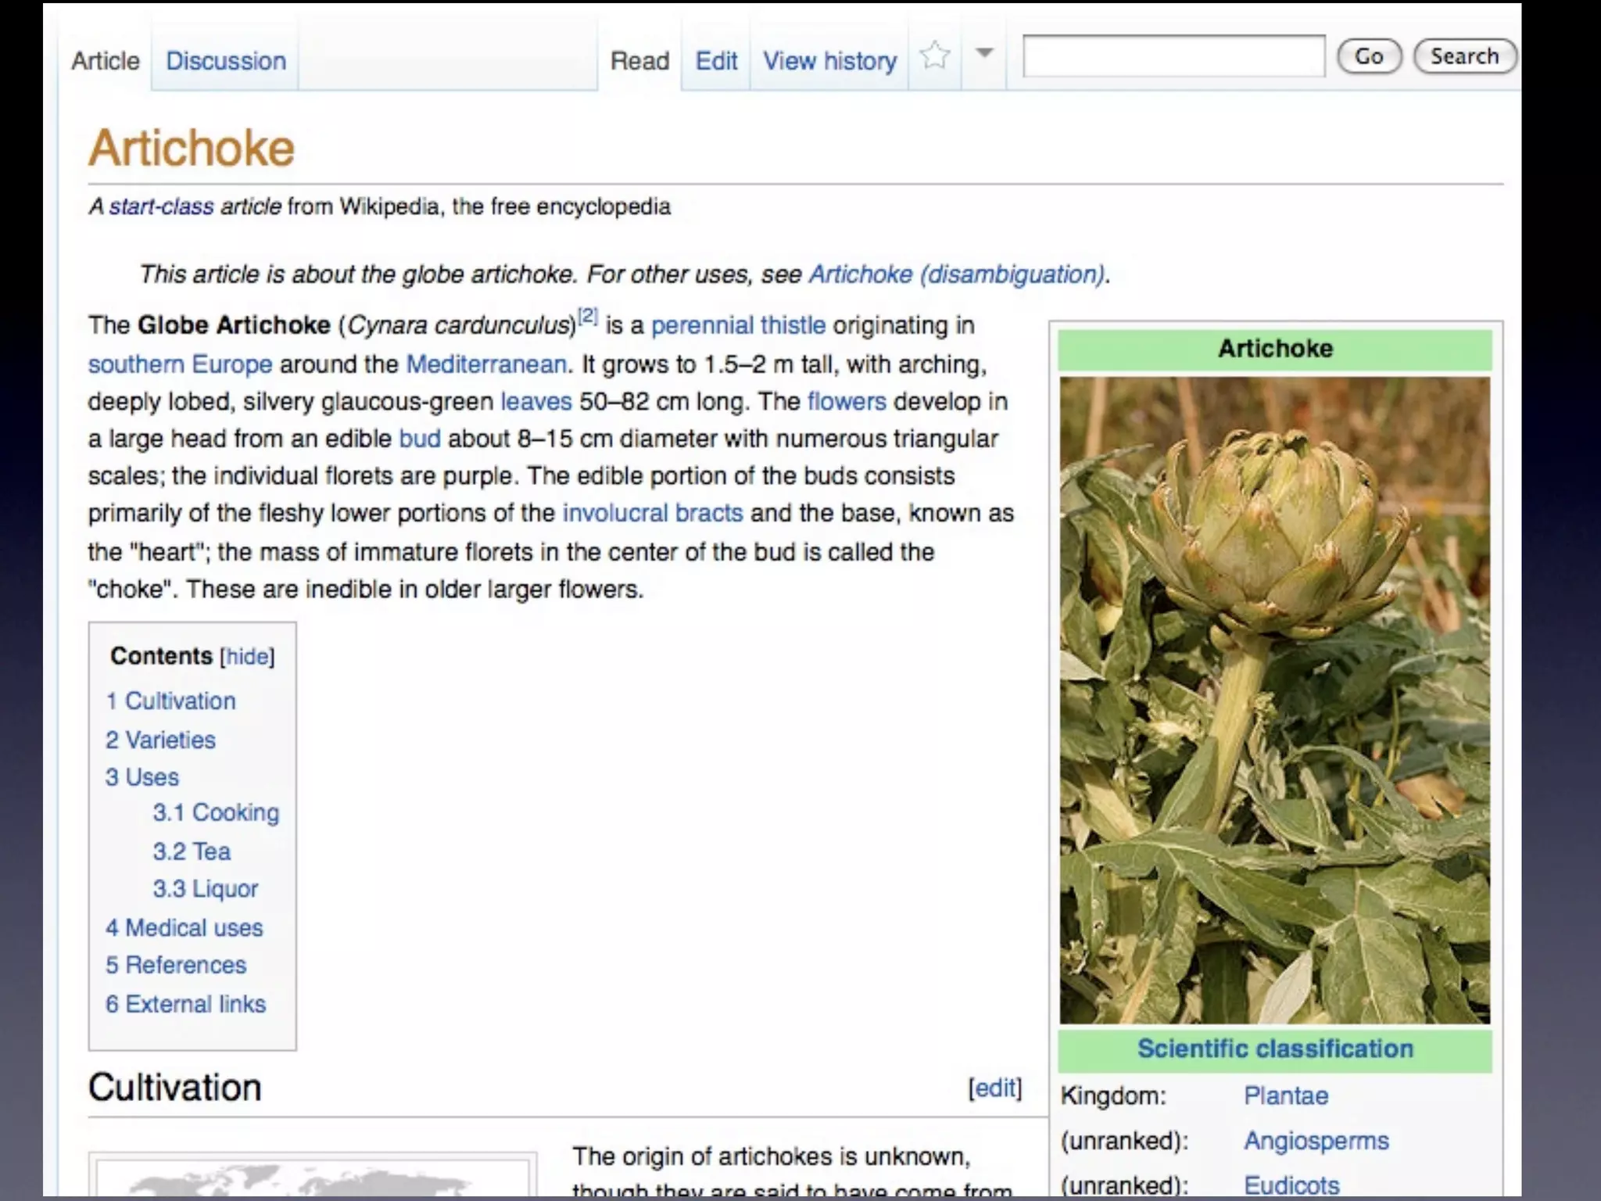Click footnote reference [2] superscript
1601x1201 pixels.
pyautogui.click(x=588, y=317)
